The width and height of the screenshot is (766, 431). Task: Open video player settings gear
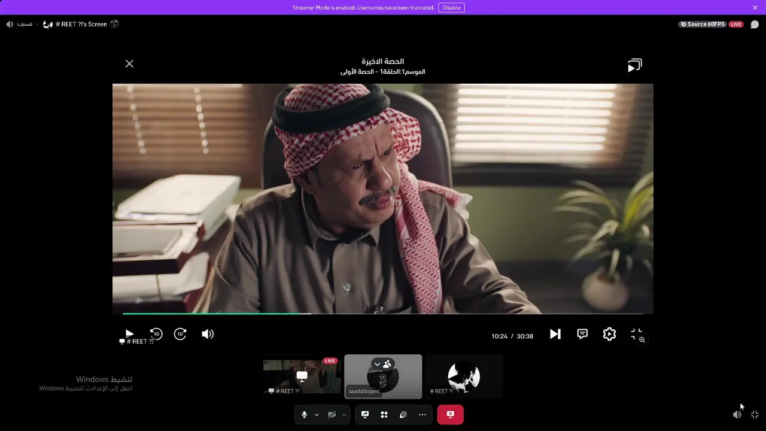point(609,334)
